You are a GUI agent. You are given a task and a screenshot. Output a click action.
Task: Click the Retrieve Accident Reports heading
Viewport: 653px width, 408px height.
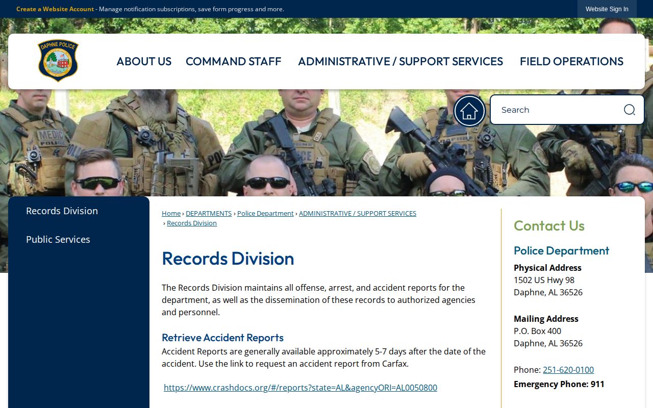pos(222,338)
